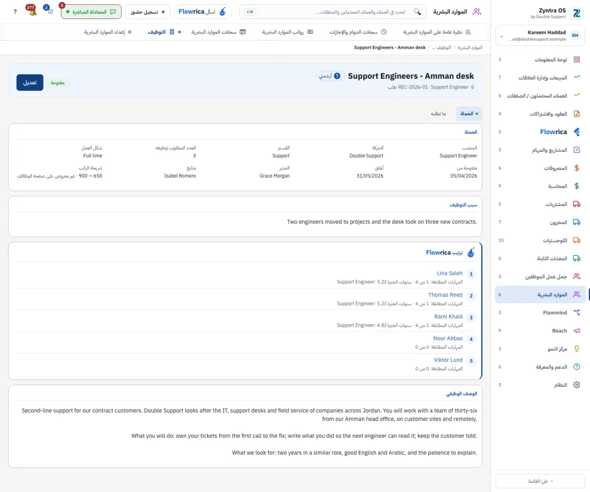Viewport: 590px width, 492px height.
Task: Open candidate Rami Khalil
Action: click(448, 317)
